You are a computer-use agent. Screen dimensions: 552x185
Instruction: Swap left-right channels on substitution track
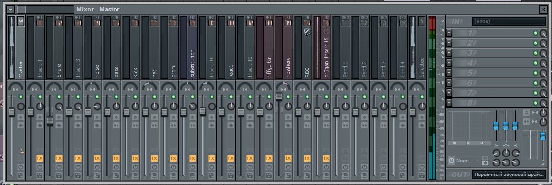tap(192, 125)
